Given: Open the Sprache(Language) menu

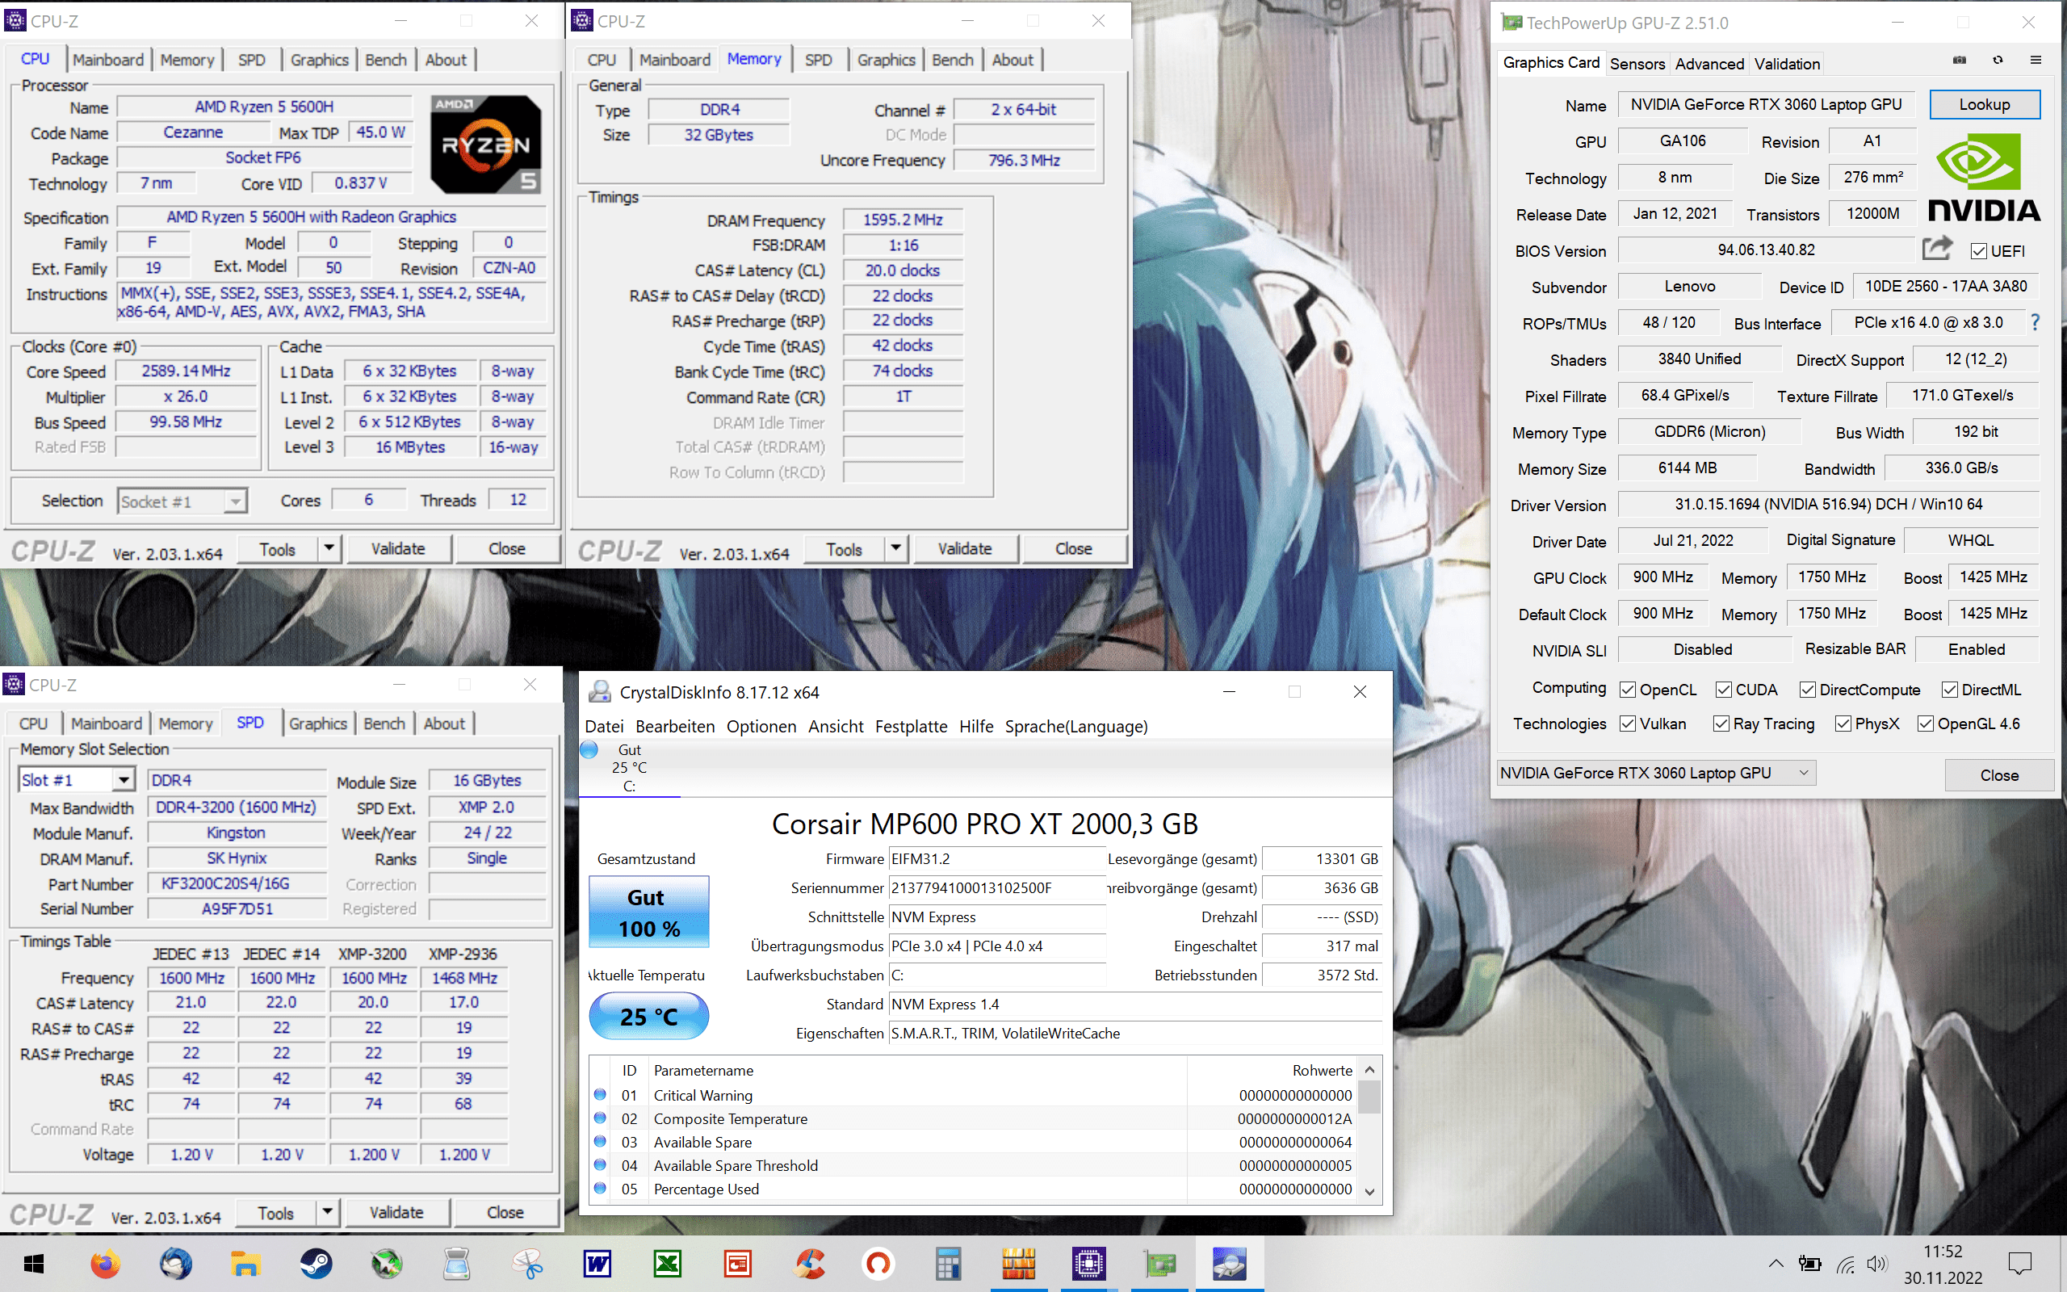Looking at the screenshot, I should pyautogui.click(x=1076, y=726).
